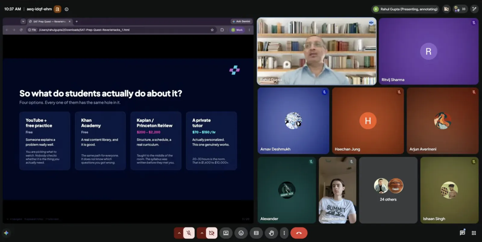This screenshot has height=242, width=482.
Task: Click the muted mic icon on Haechan Jung's tile
Action: 399,92
